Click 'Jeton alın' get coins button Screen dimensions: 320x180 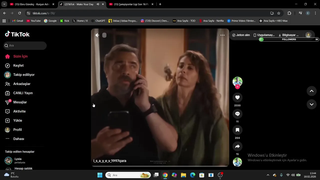tap(241, 35)
